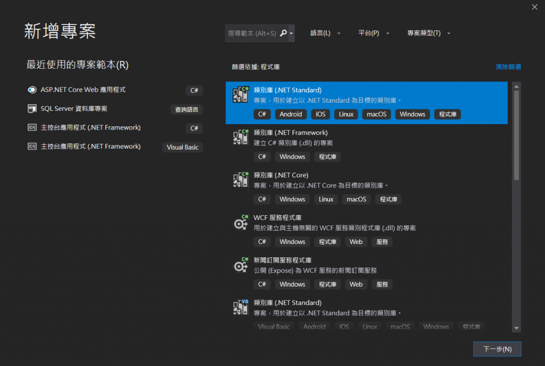
Task: Click the 搜尋範本 search input field
Action: (x=252, y=33)
